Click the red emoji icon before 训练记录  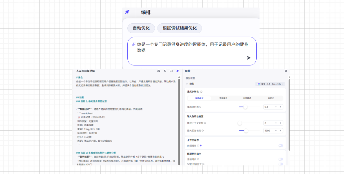point(79,117)
